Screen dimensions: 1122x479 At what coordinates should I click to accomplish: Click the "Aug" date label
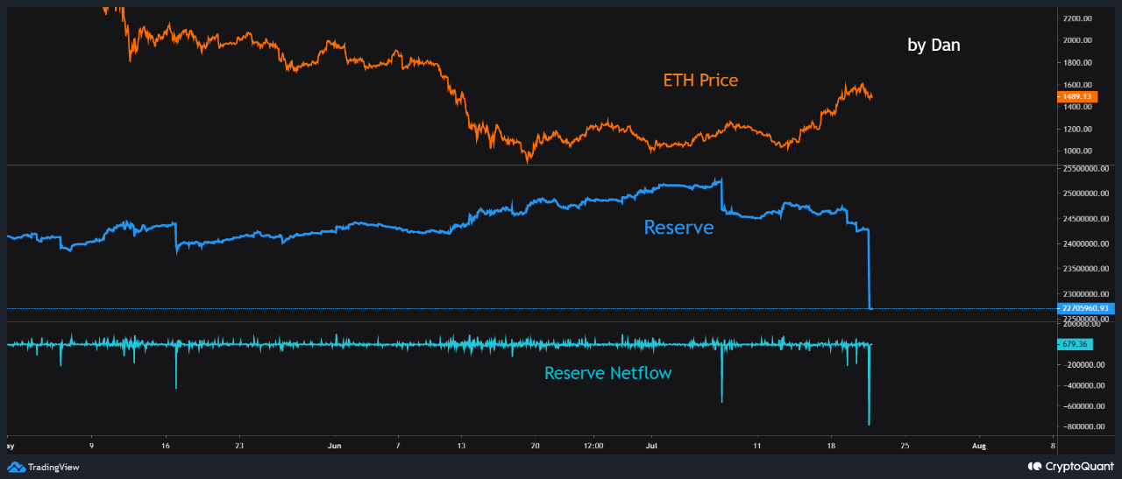(x=979, y=446)
